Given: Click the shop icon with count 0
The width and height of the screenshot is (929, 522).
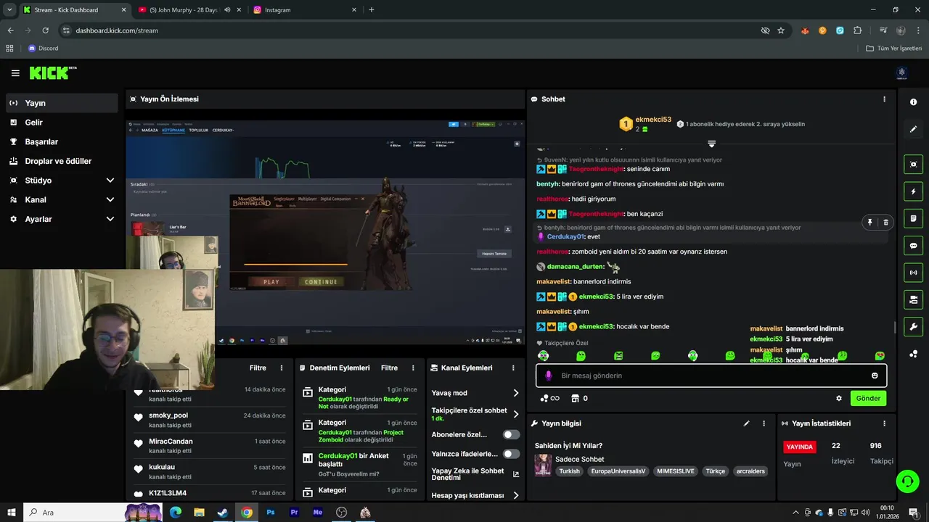Looking at the screenshot, I should click(x=579, y=398).
